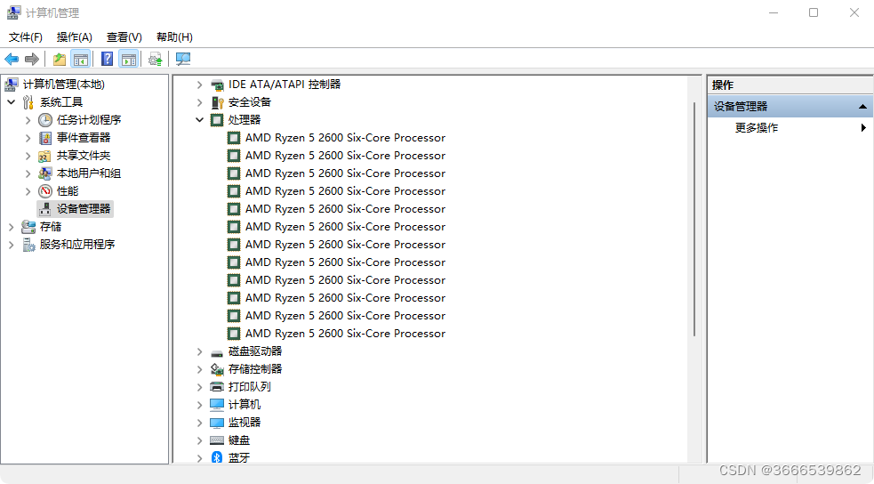Click the 存储 icon in the tree

(x=28, y=227)
